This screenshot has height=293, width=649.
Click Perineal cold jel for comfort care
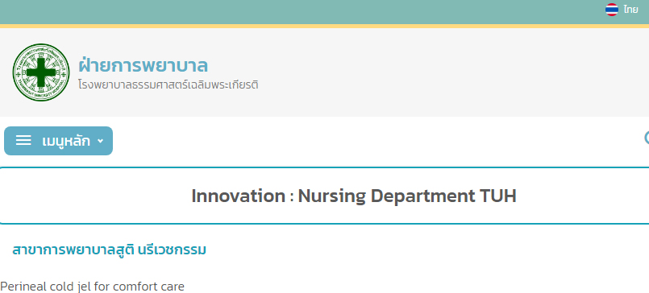92,287
